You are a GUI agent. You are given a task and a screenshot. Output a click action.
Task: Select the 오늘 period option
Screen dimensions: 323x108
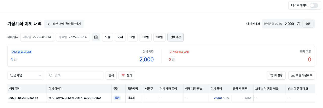click(107, 37)
